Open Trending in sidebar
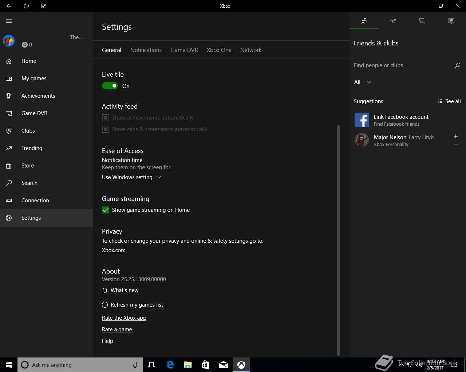466x372 pixels. pos(47,148)
